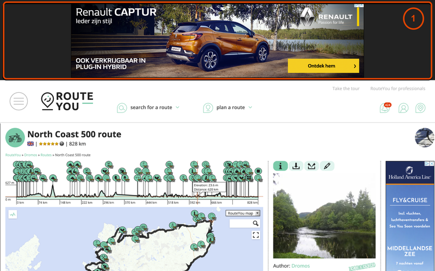Click the map search input field
The height and width of the screenshot is (271, 435).
tap(241, 223)
